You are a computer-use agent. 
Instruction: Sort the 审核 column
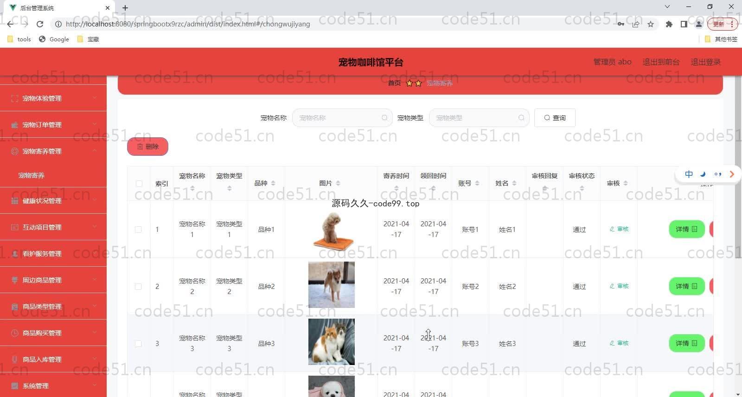point(626,183)
